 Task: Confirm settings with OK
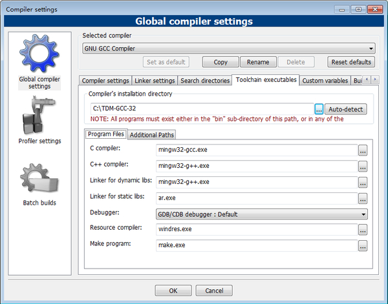pos(173,290)
